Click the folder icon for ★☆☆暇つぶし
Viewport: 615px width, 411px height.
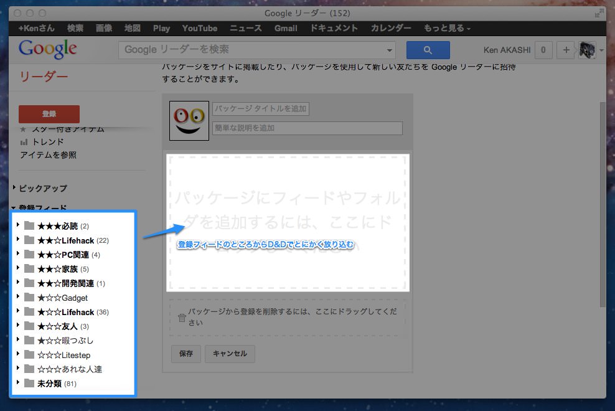pyautogui.click(x=29, y=340)
